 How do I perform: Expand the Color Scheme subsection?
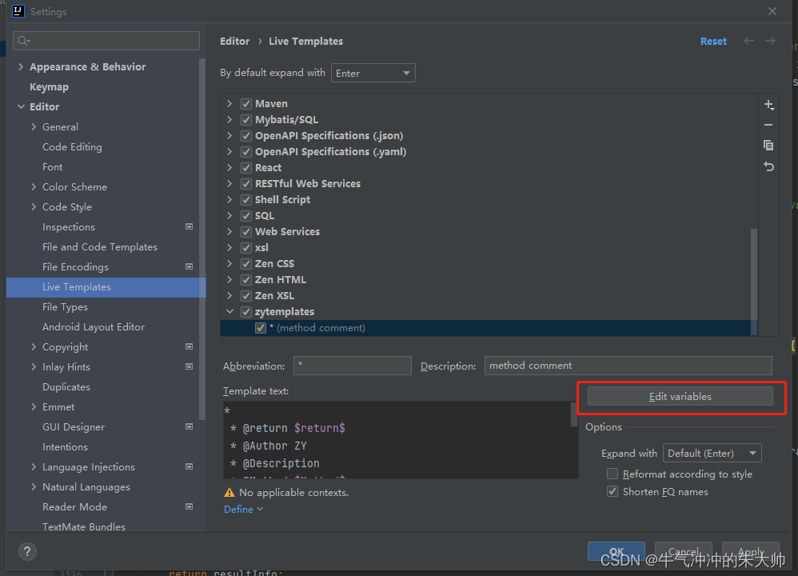[34, 187]
